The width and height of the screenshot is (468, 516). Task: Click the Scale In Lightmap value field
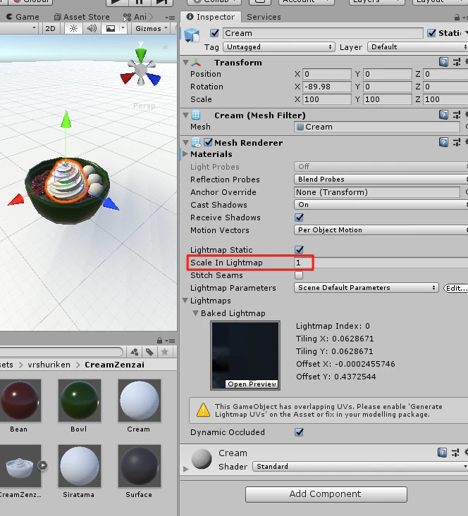[381, 263]
